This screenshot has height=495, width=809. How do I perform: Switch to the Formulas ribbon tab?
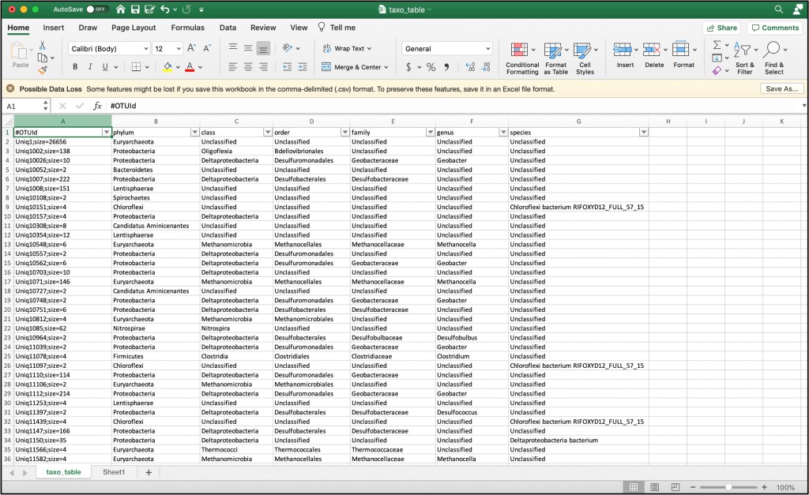(187, 28)
